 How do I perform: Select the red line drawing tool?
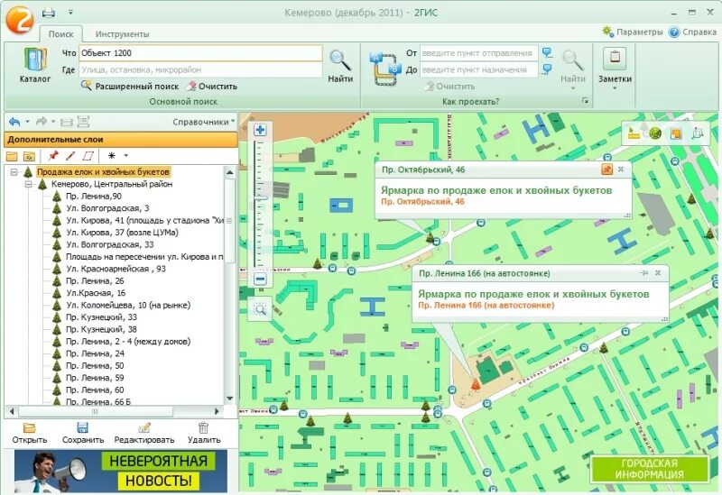pos(70,156)
